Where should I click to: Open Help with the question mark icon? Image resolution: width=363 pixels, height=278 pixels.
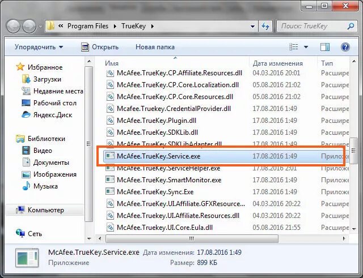345,47
